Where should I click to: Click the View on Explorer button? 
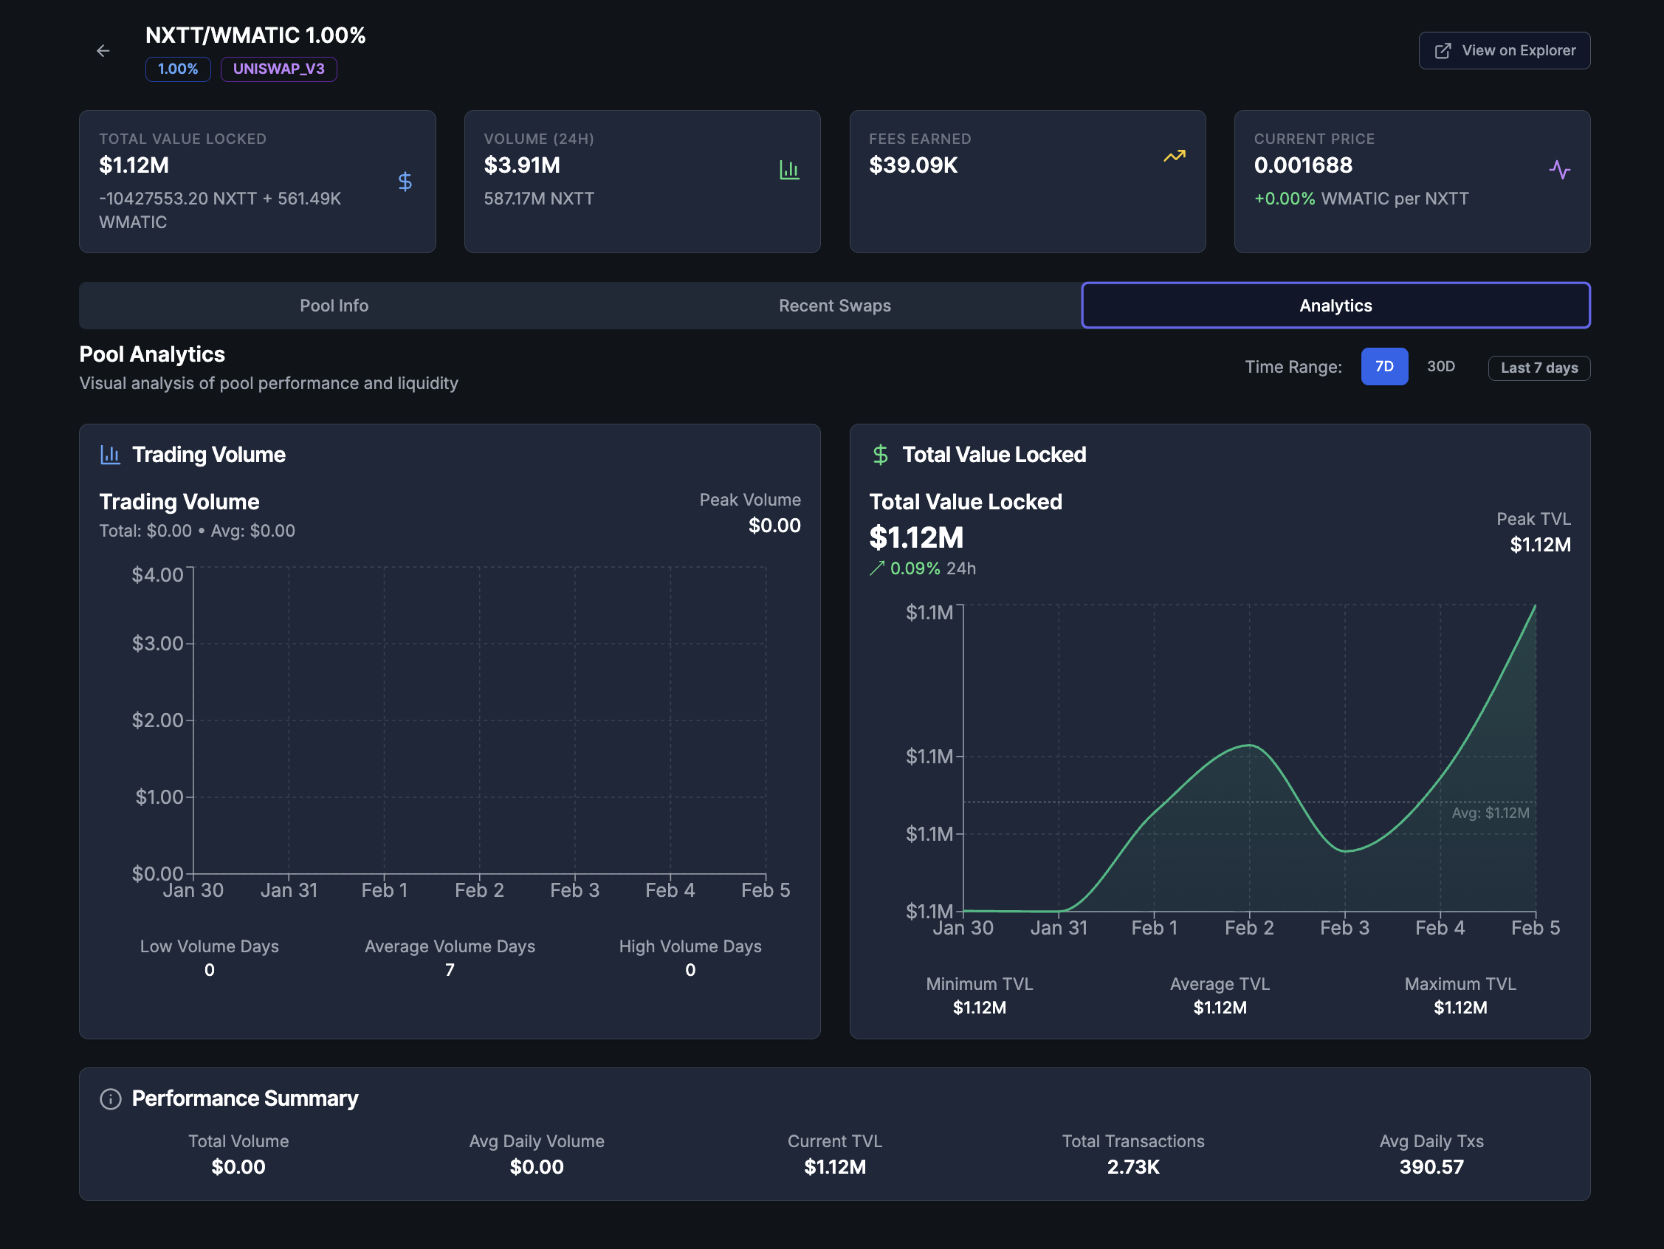[1504, 49]
